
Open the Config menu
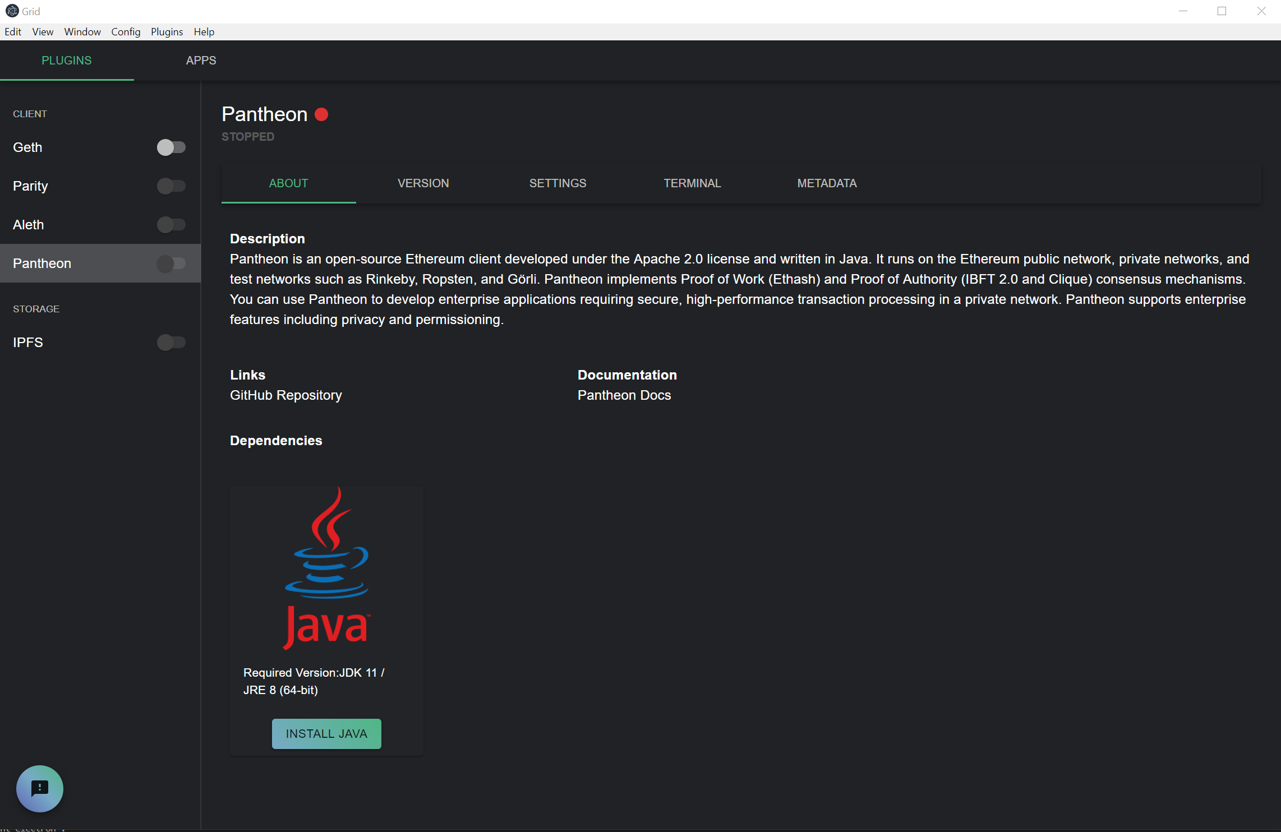pyautogui.click(x=126, y=32)
